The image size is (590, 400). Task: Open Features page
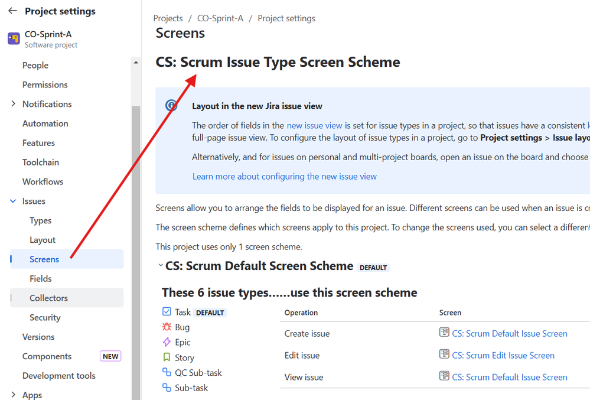pyautogui.click(x=38, y=143)
